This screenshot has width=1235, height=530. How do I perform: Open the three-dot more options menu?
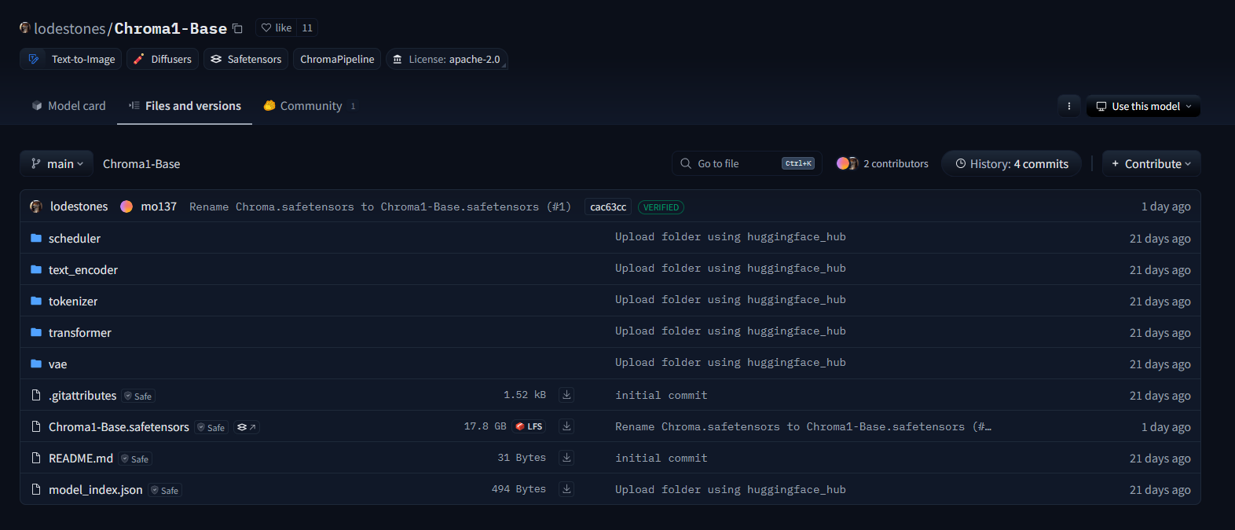pyautogui.click(x=1068, y=106)
